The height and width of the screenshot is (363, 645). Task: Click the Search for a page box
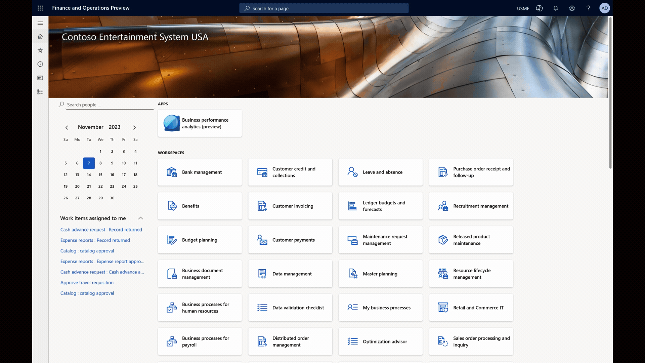[324, 8]
